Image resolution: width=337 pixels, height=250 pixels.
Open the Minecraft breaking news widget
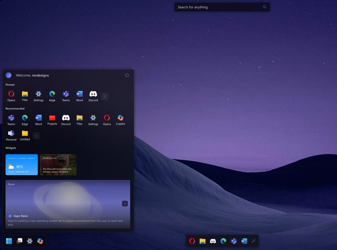tap(58, 164)
